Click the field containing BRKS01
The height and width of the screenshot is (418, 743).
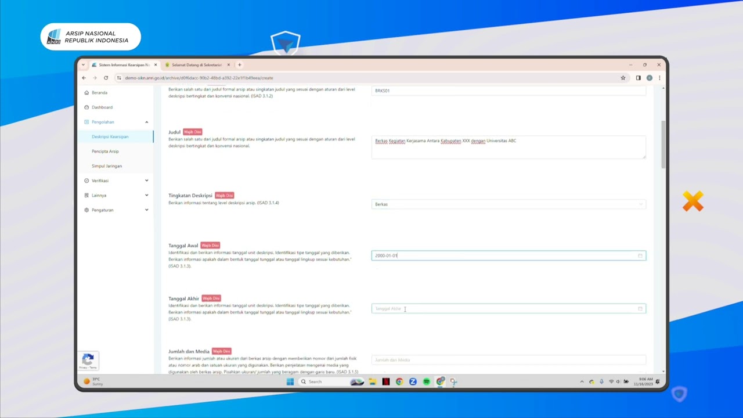coord(508,91)
